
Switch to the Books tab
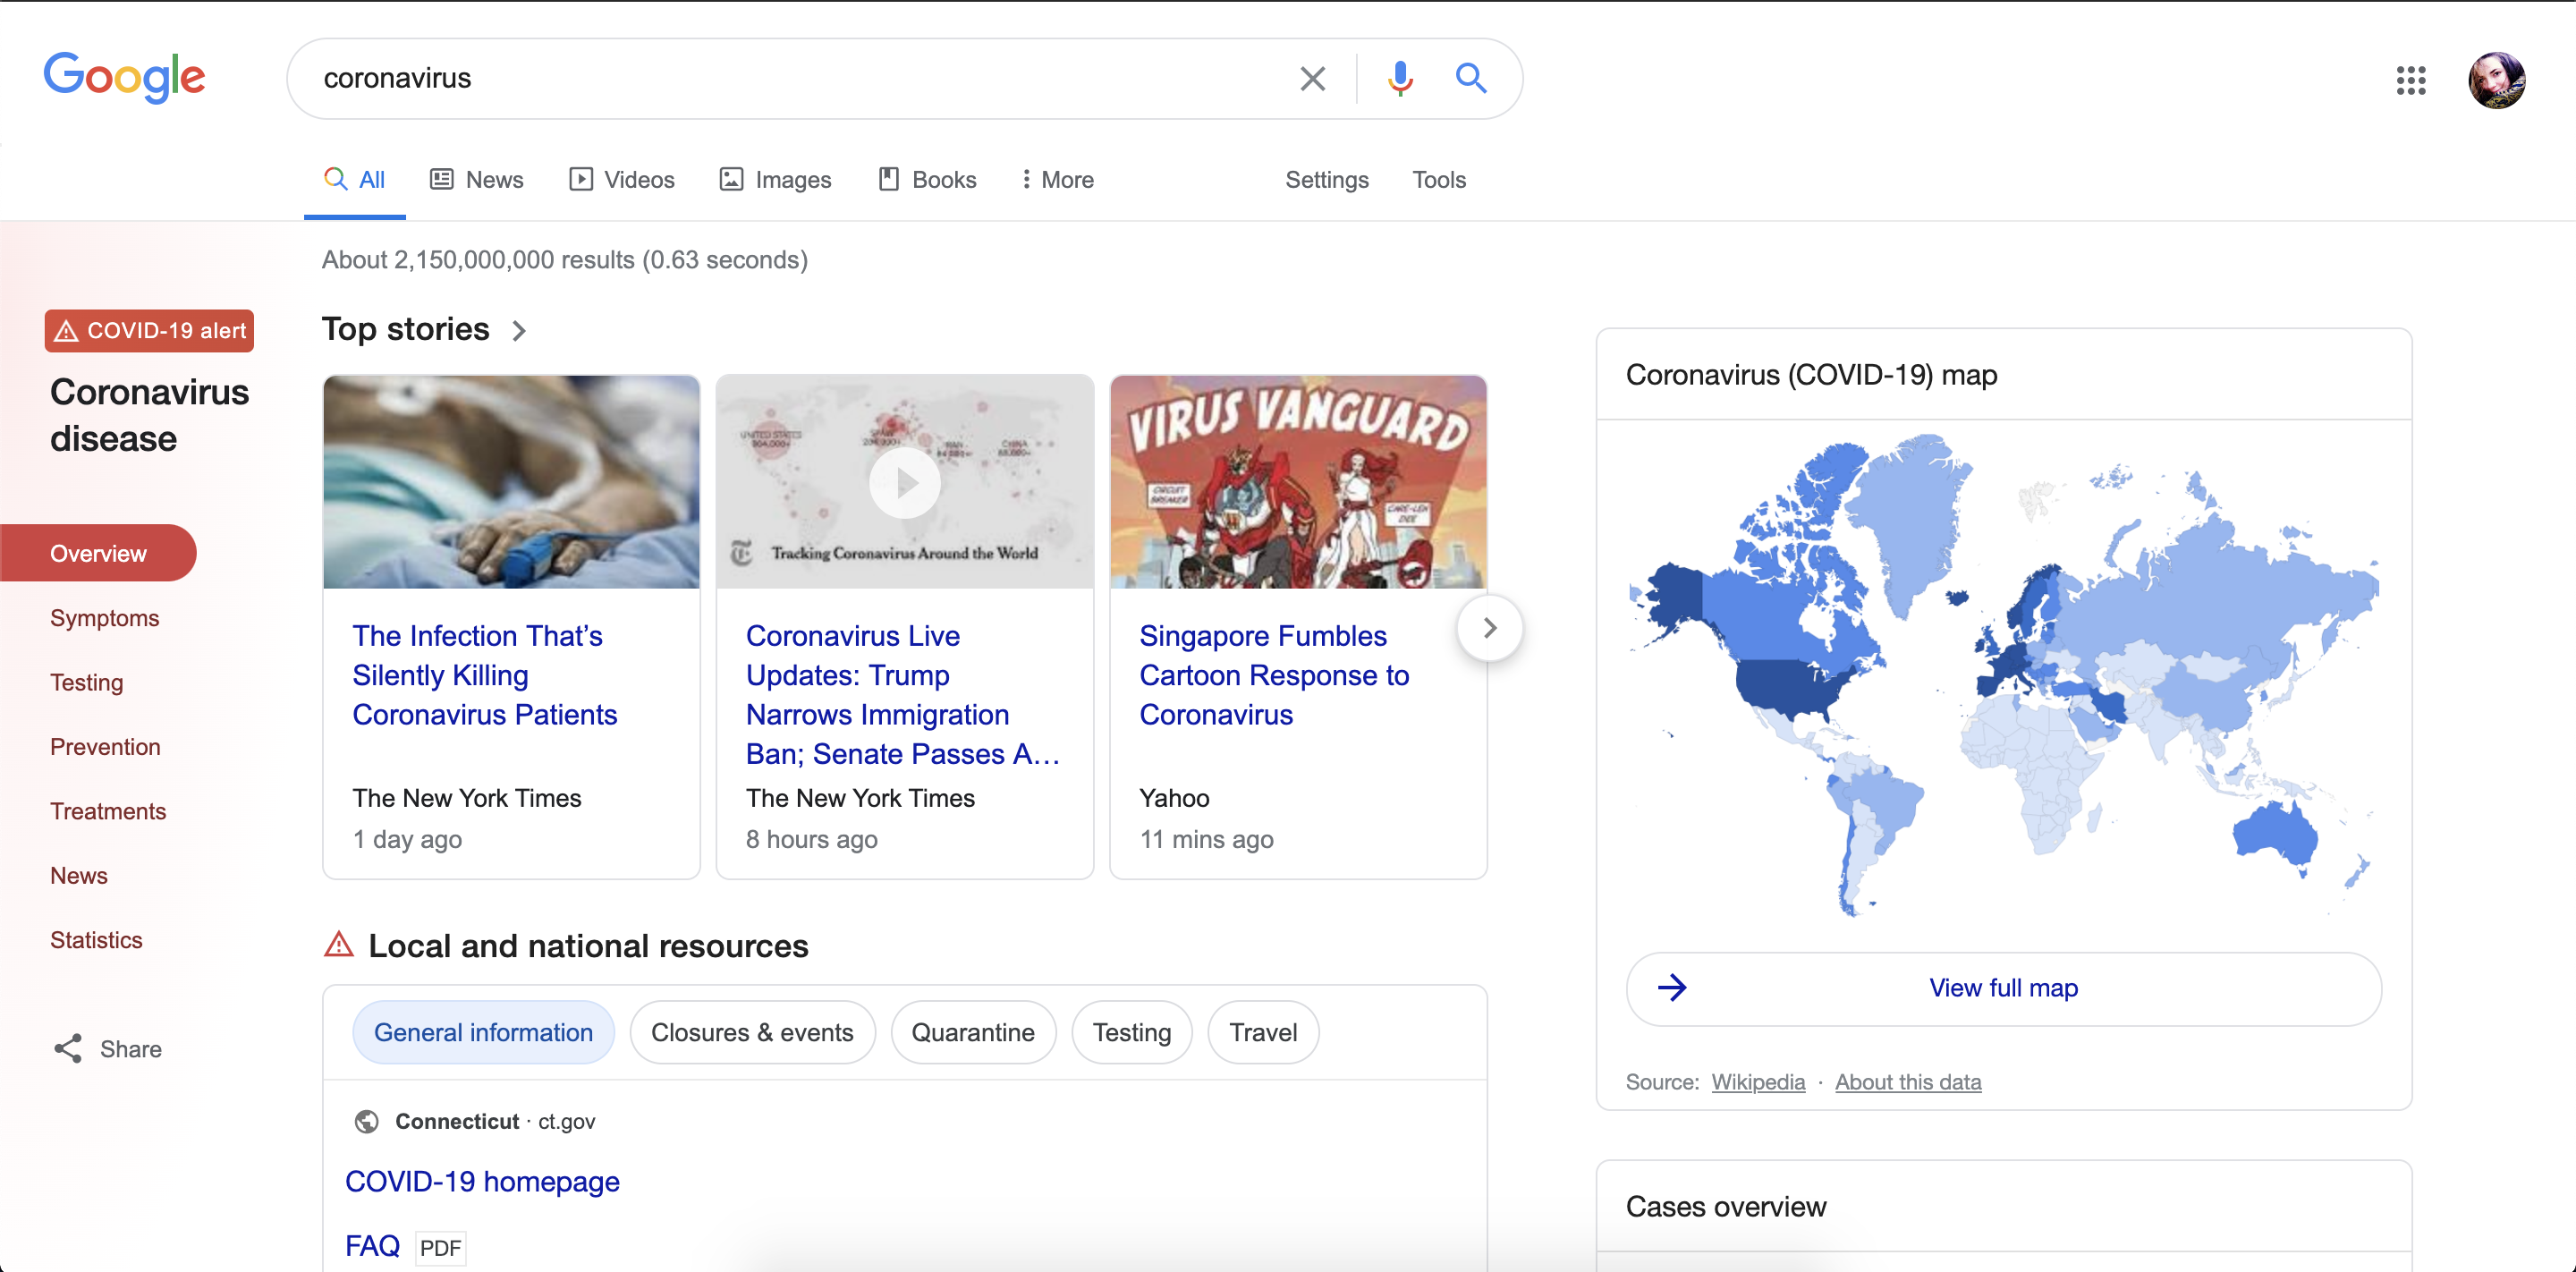[927, 180]
